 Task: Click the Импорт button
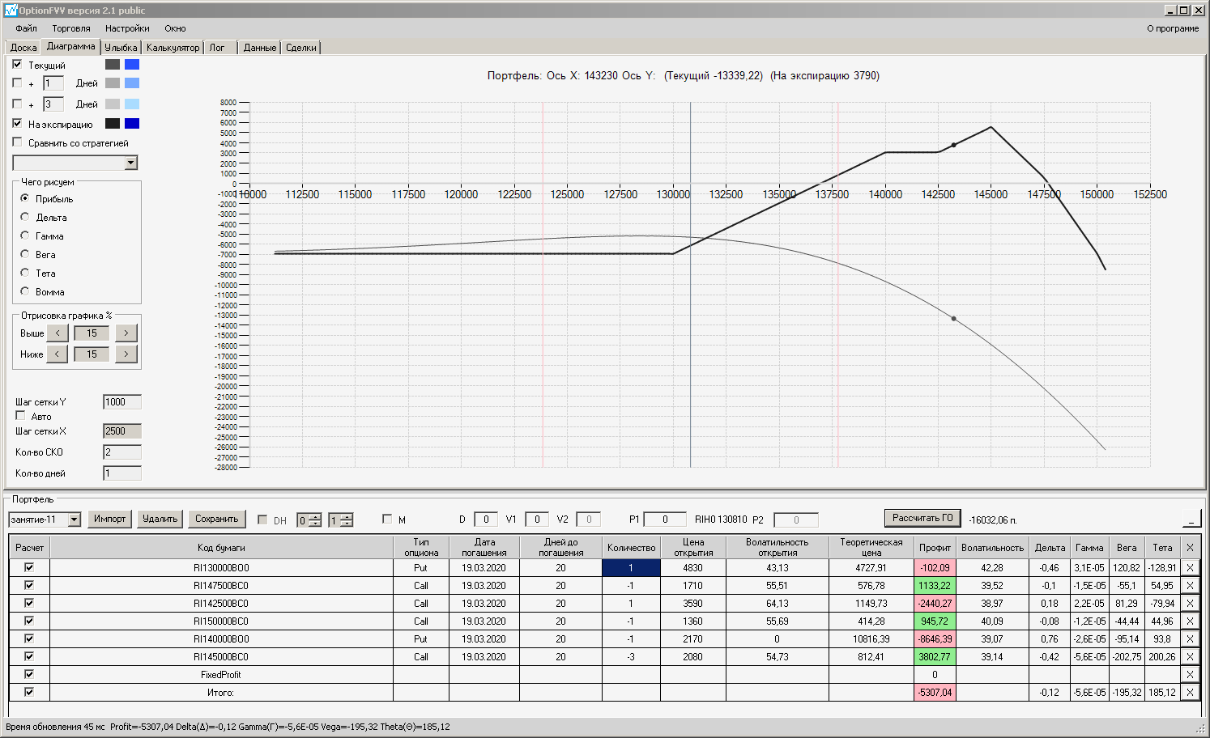pos(109,519)
